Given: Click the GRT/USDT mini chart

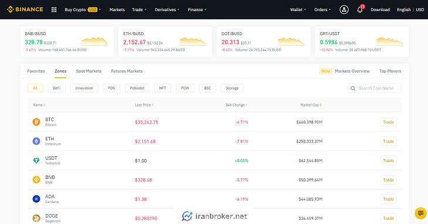Looking at the screenshot, I should (389, 42).
